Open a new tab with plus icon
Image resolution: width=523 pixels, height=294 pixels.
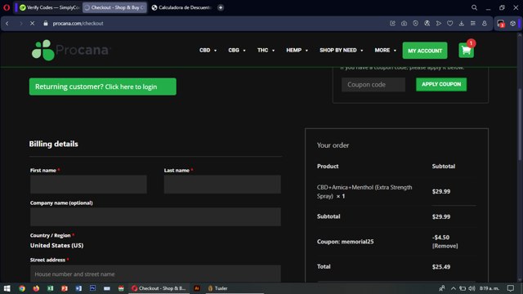click(221, 7)
